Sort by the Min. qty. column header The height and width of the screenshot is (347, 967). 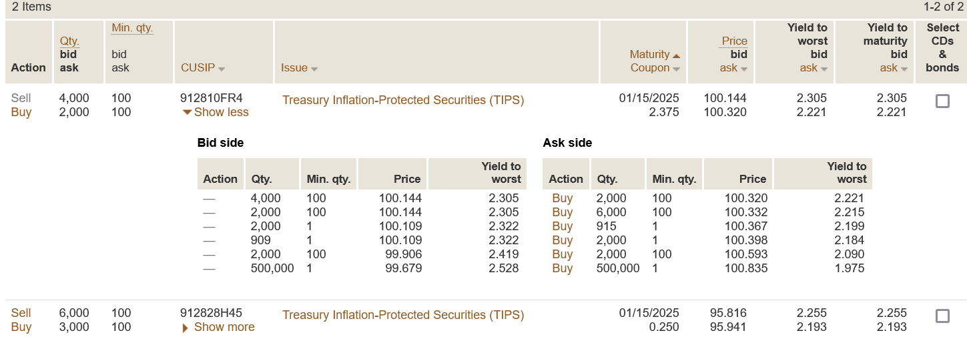pos(132,27)
